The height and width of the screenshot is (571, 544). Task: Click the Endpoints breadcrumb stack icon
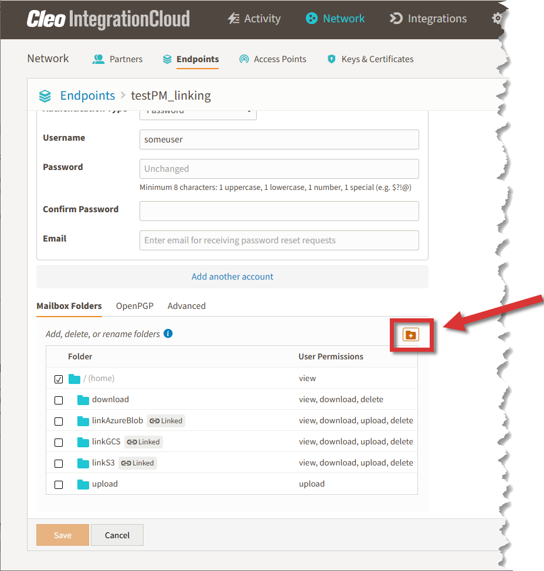coord(45,96)
